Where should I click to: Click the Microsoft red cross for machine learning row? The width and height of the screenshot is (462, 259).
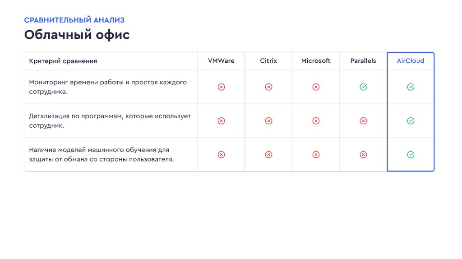point(316,155)
